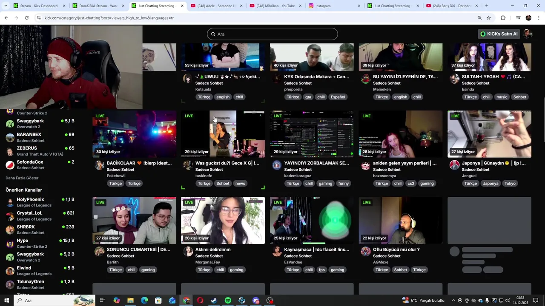The height and width of the screenshot is (306, 545).
Task: Open Ketsueki channel avatar
Action: (x=187, y=78)
